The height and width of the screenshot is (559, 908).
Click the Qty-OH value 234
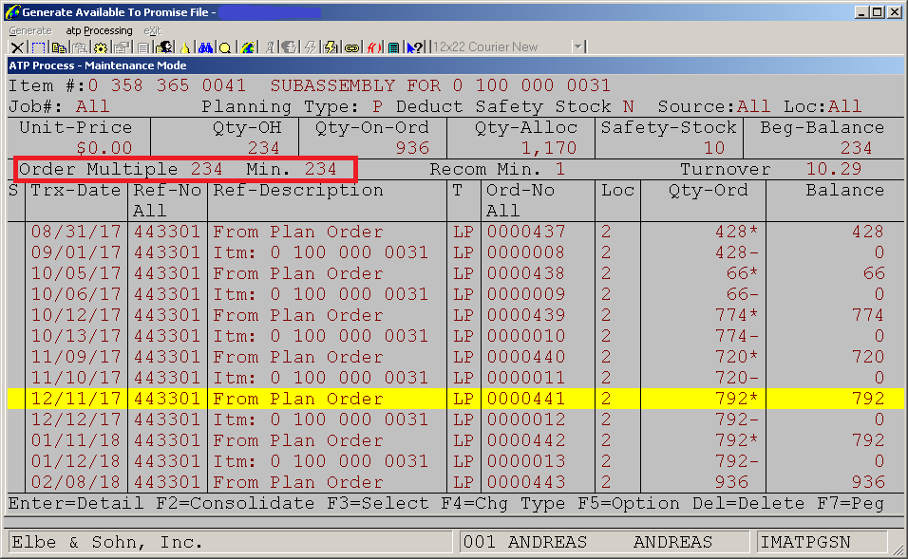click(263, 148)
